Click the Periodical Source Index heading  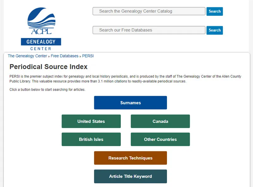click(x=48, y=67)
